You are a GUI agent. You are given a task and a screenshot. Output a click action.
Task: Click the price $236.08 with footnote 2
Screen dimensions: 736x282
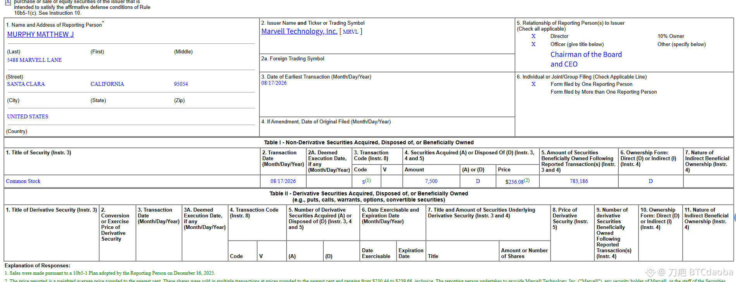click(x=517, y=181)
